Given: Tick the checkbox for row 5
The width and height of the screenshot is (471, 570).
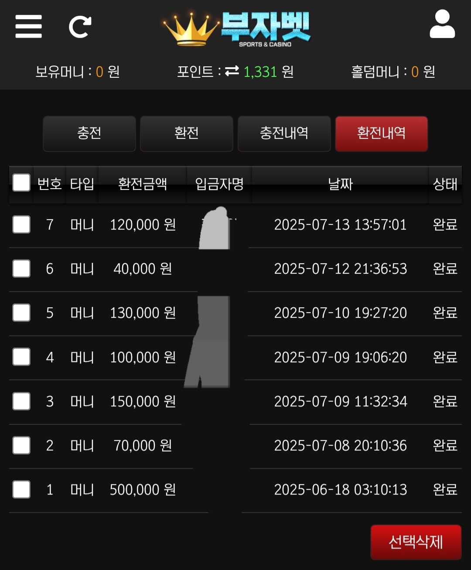Looking at the screenshot, I should click(x=21, y=312).
